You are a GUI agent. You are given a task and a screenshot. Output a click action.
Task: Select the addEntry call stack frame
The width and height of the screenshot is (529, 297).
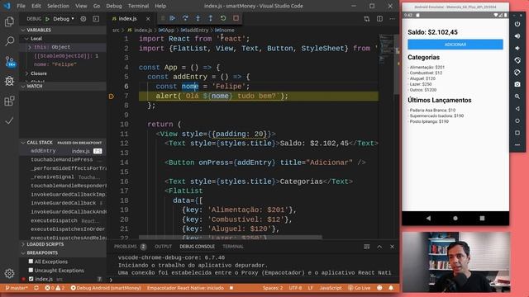[63, 151]
